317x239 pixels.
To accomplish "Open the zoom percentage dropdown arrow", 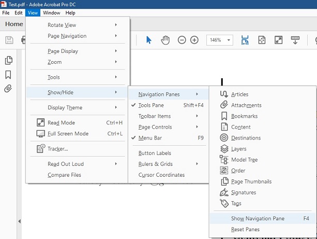I will [x=229, y=40].
